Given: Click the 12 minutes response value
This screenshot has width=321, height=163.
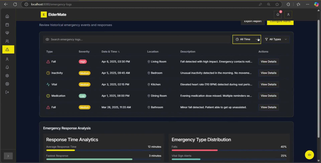Looking at the screenshot, I should pyautogui.click(x=154, y=147).
